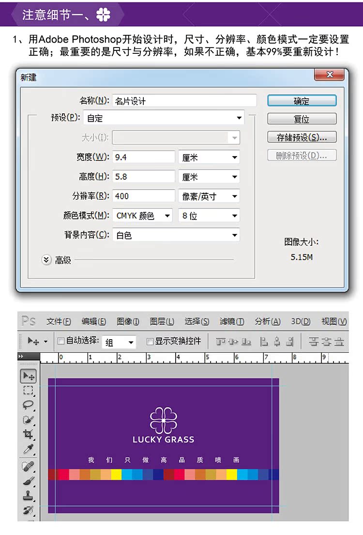Open the Move tool preset picker arrow

45,341
